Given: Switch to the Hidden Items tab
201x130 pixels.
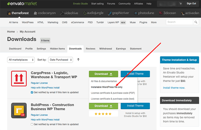Looking at the screenshot, I should pos(57,49).
